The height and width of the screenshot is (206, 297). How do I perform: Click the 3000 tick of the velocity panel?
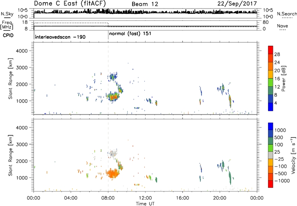coord(22,144)
